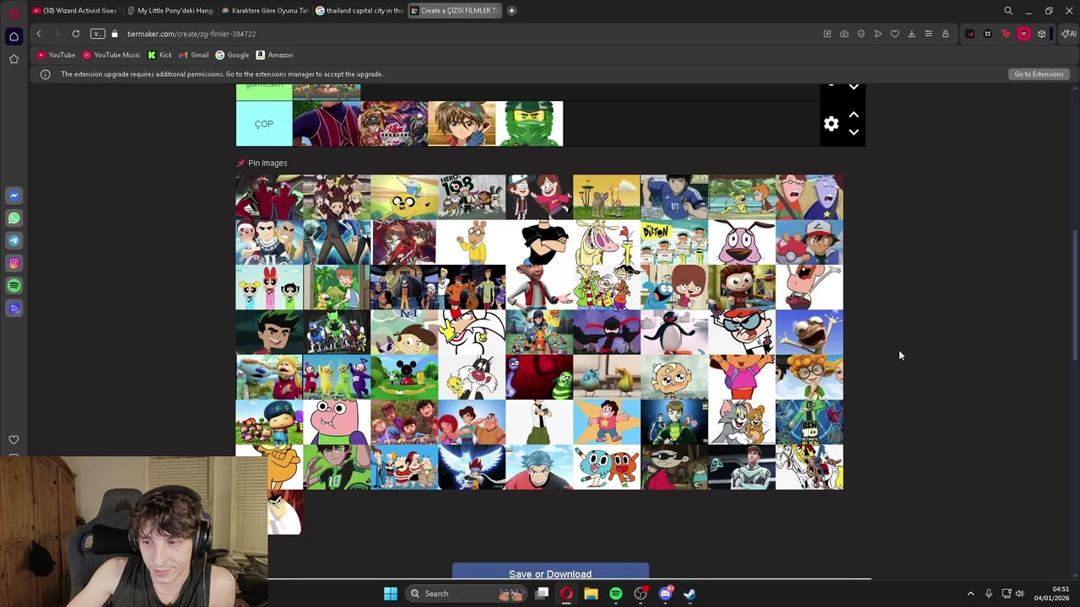
Task: Open the Amazon bookmark
Action: [274, 55]
